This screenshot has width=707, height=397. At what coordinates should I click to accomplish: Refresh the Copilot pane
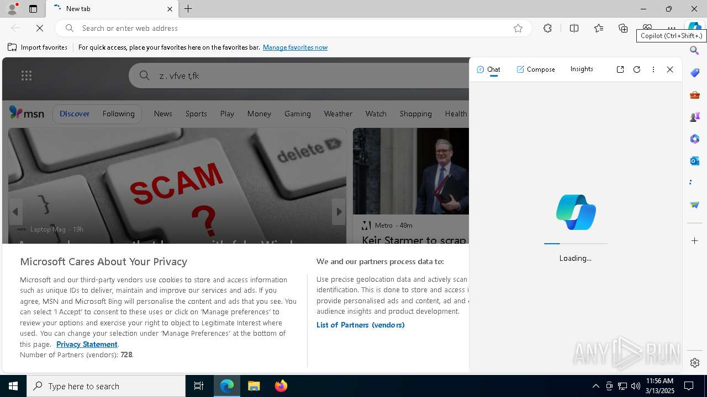point(637,69)
